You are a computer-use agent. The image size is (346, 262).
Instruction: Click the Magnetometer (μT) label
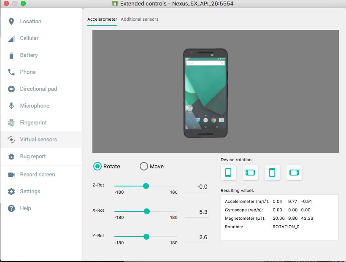pyautogui.click(x=245, y=218)
